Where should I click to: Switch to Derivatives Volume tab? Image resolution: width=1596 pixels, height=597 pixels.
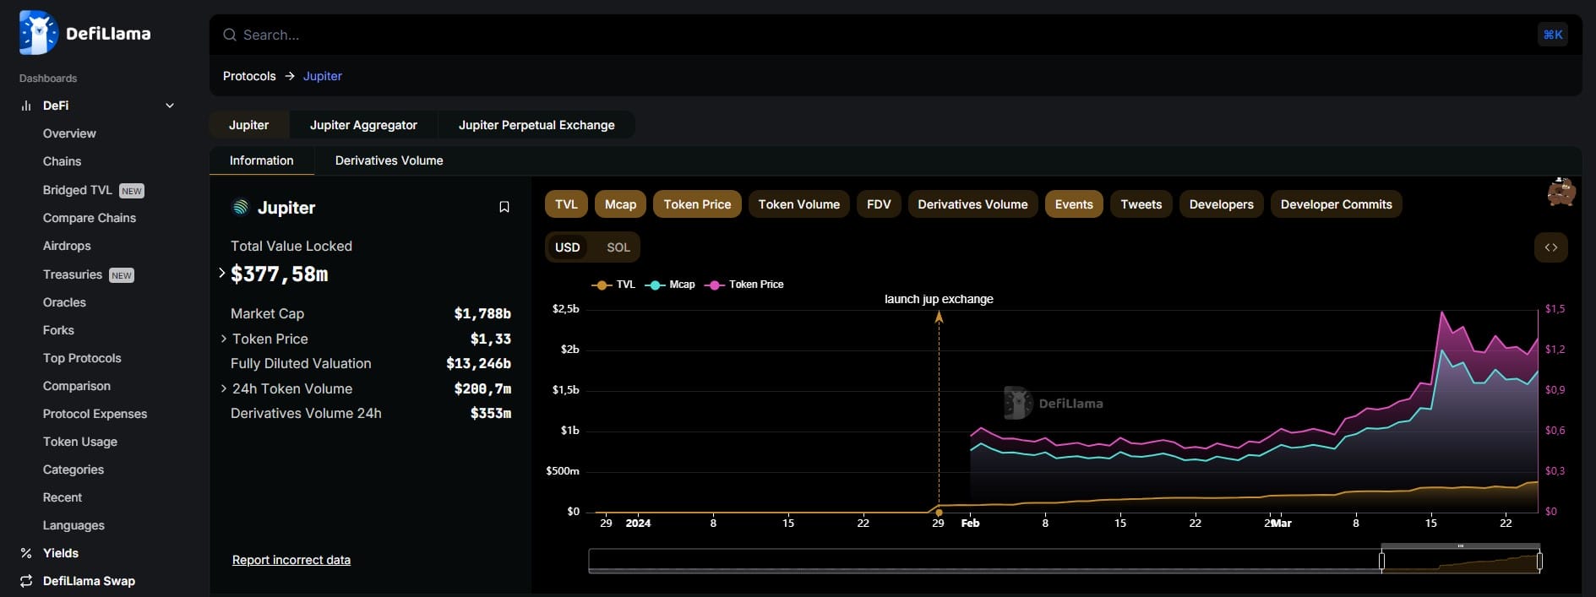pos(389,160)
